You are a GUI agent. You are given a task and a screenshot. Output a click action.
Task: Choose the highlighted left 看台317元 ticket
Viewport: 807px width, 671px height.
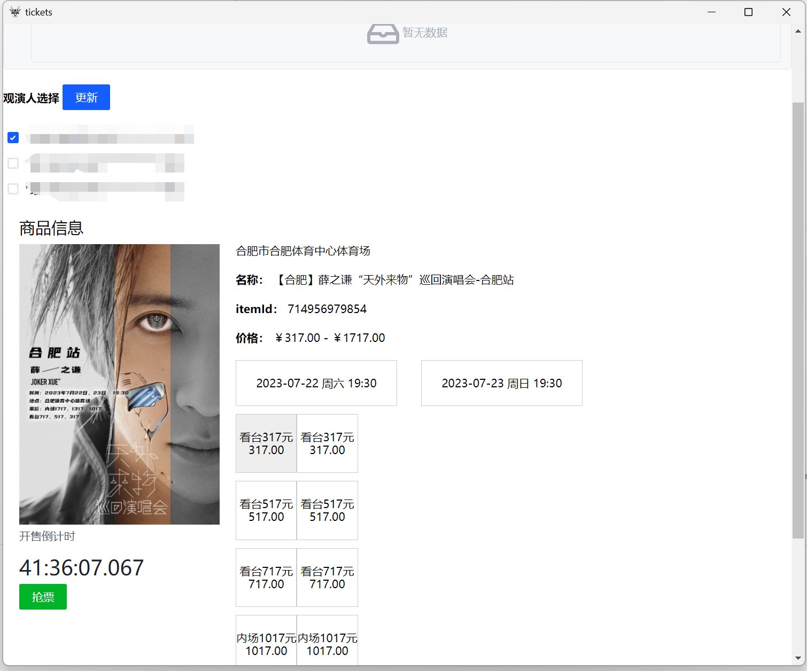[x=266, y=443]
